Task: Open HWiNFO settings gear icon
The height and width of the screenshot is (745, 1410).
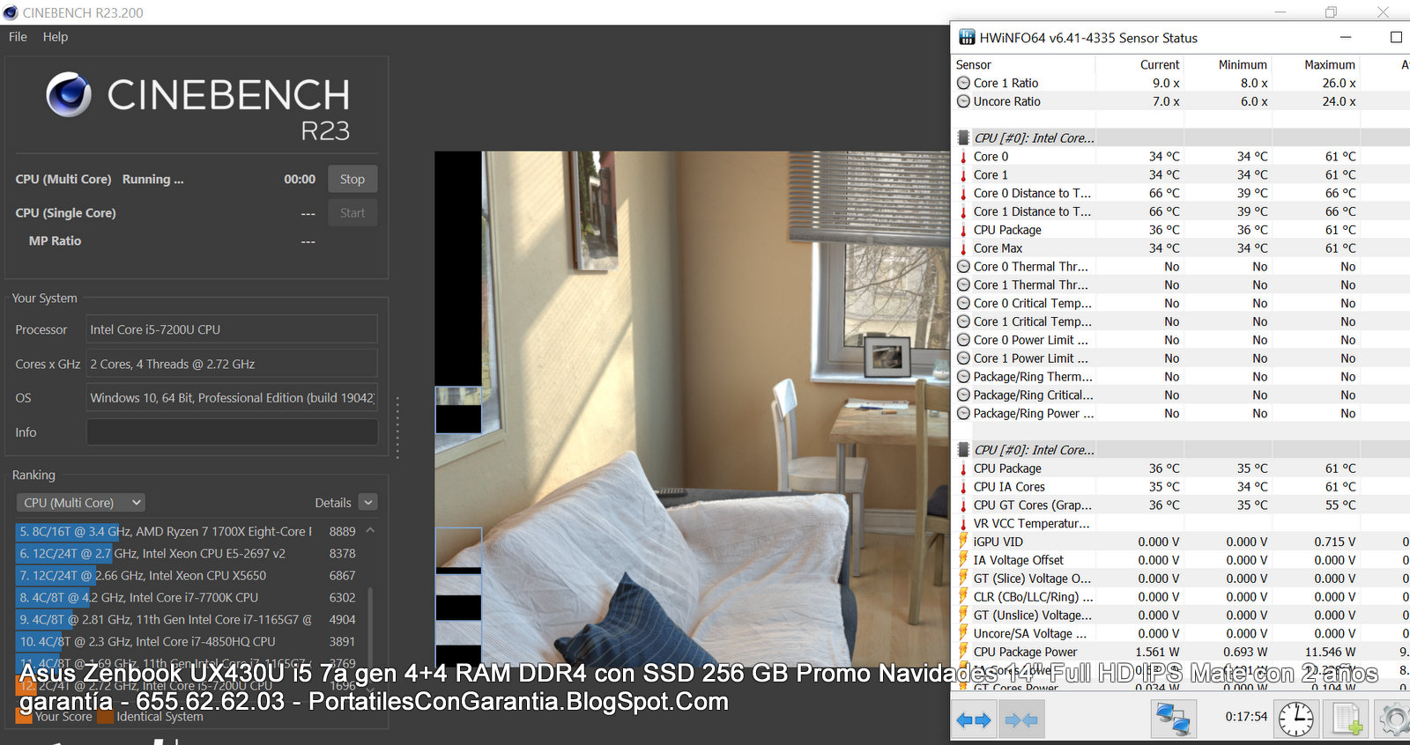Action: 1394,719
